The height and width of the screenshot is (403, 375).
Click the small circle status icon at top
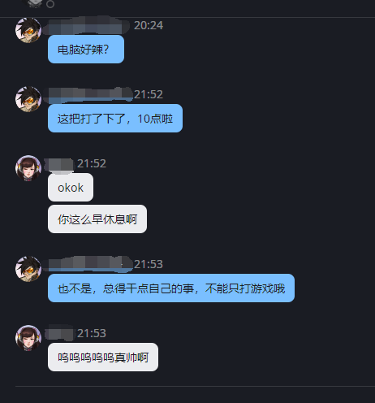point(50,4)
